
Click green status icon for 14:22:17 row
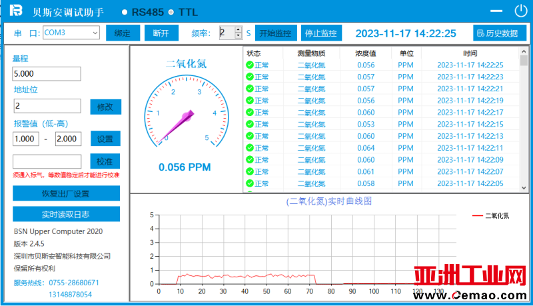[250, 112]
